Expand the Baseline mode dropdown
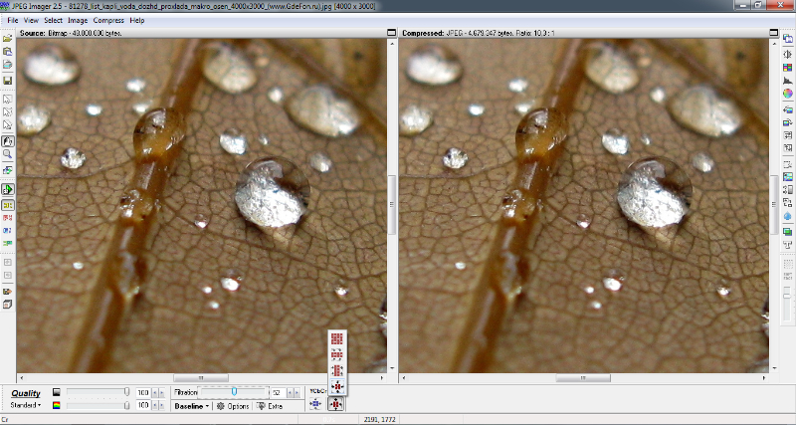This screenshot has width=796, height=425. pyautogui.click(x=191, y=406)
